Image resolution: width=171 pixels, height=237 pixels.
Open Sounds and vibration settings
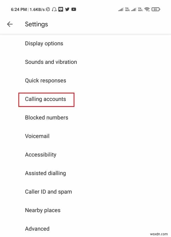pyautogui.click(x=51, y=62)
